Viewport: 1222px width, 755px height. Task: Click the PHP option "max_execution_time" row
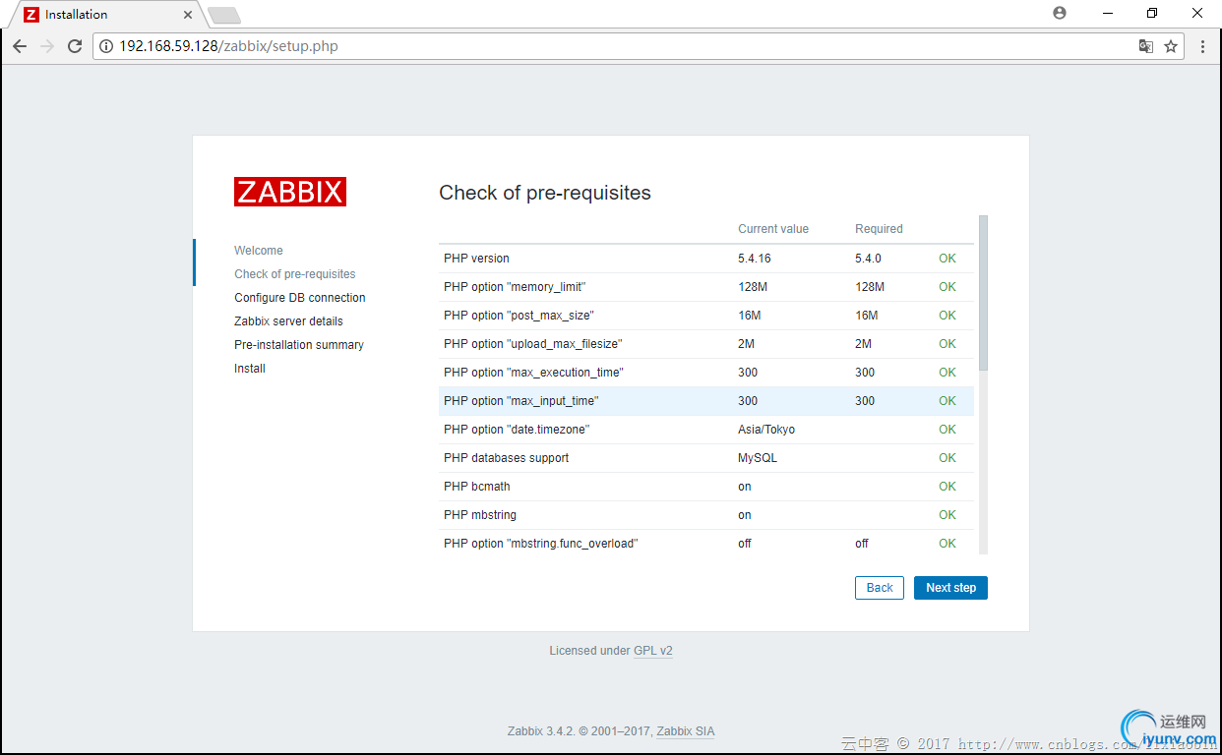coord(706,373)
